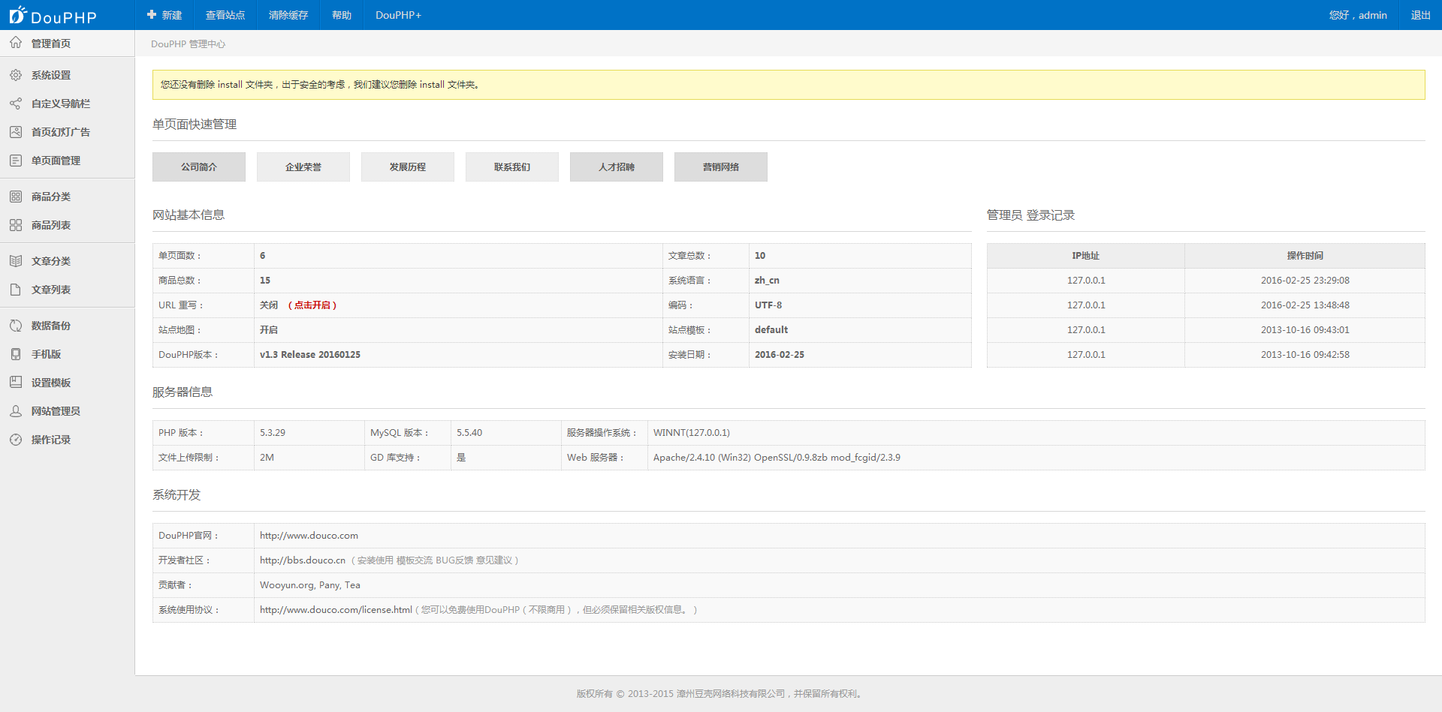Click the 公司简介 quick page button
Viewport: 1442px width, 712px height.
coord(199,167)
